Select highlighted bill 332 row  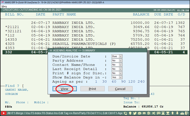point(95,52)
